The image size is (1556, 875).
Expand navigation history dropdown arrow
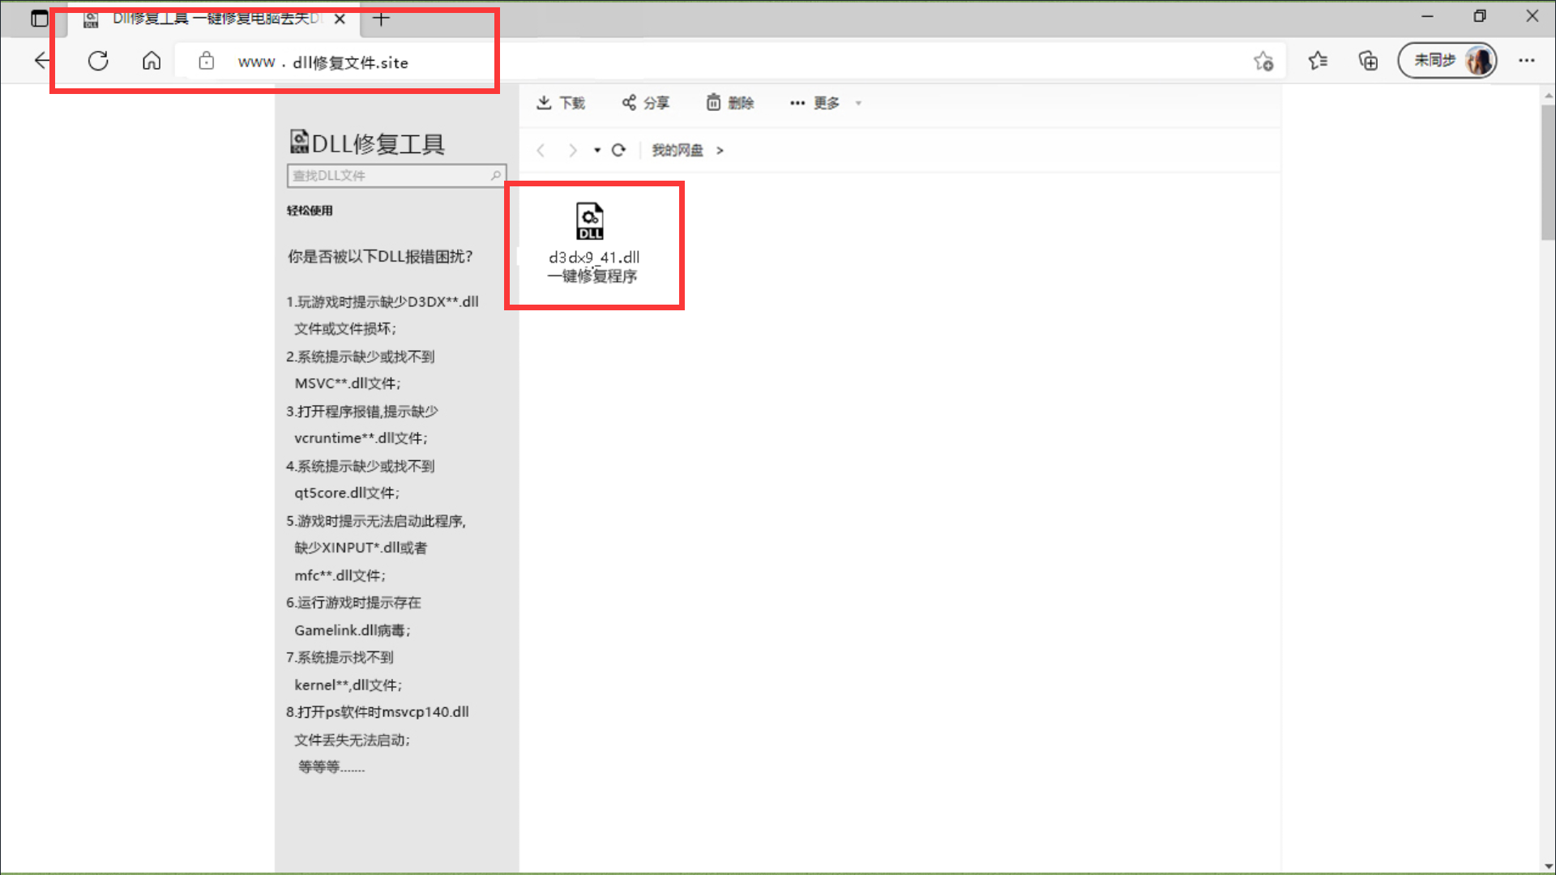[597, 150]
